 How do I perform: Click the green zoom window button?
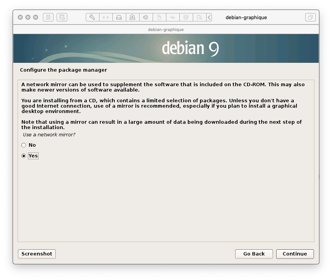tap(36, 17)
